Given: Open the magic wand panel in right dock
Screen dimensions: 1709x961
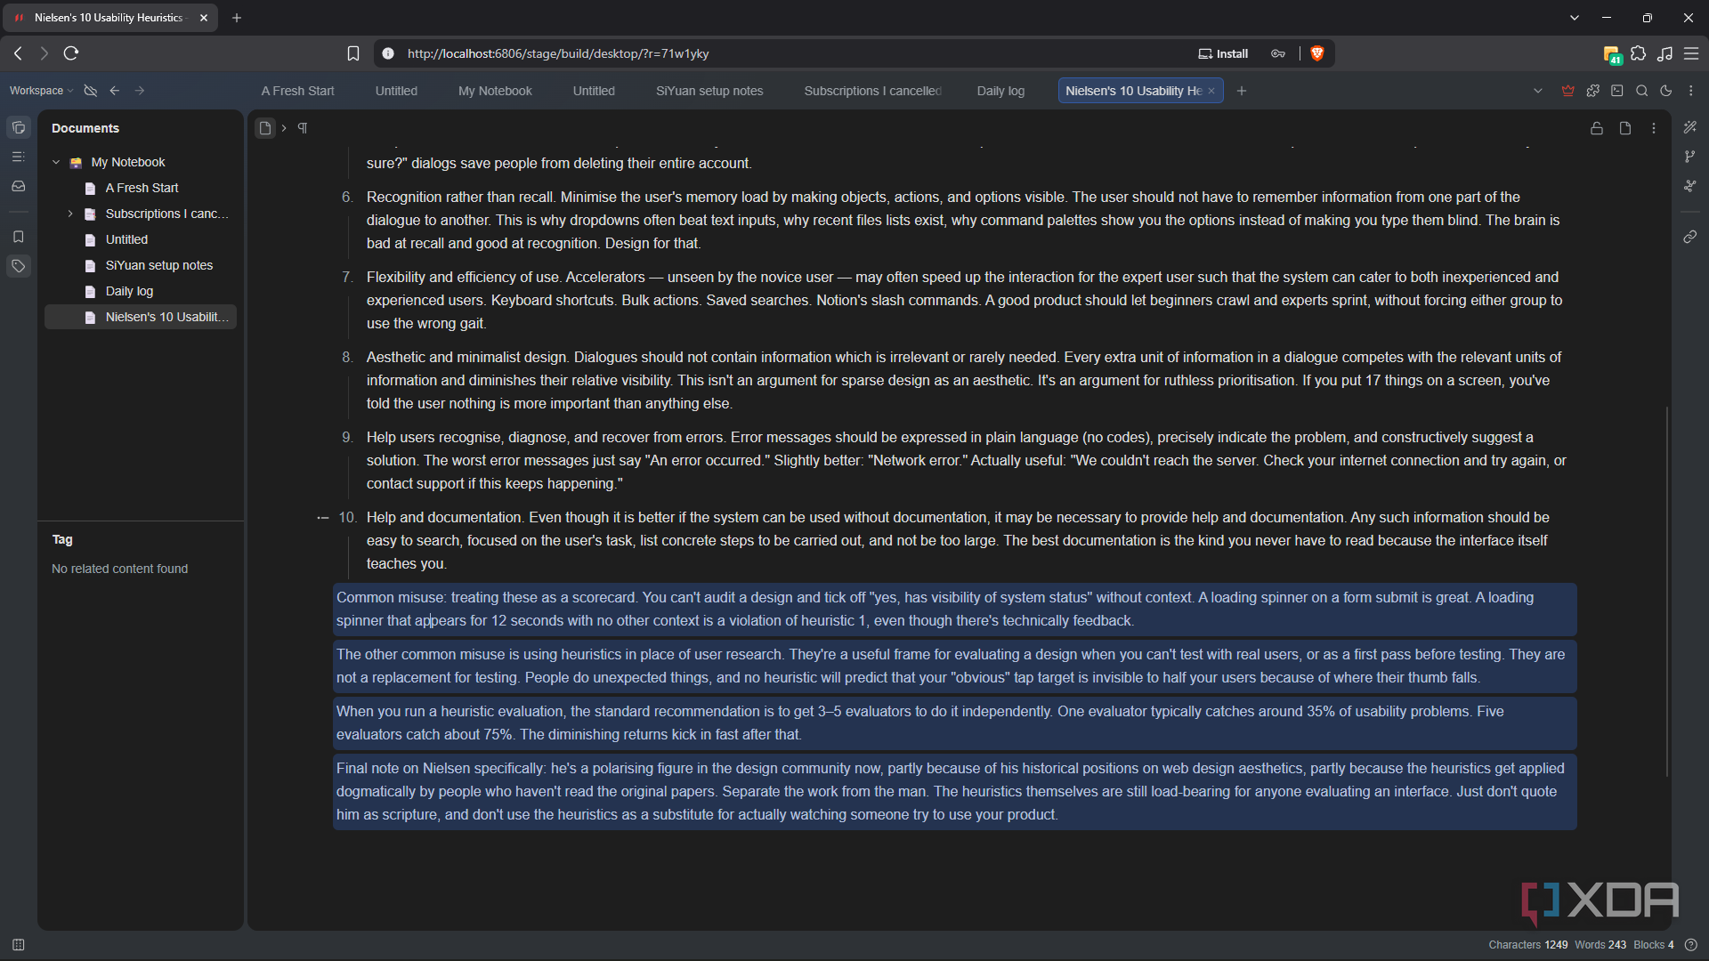Looking at the screenshot, I should 1690,127.
